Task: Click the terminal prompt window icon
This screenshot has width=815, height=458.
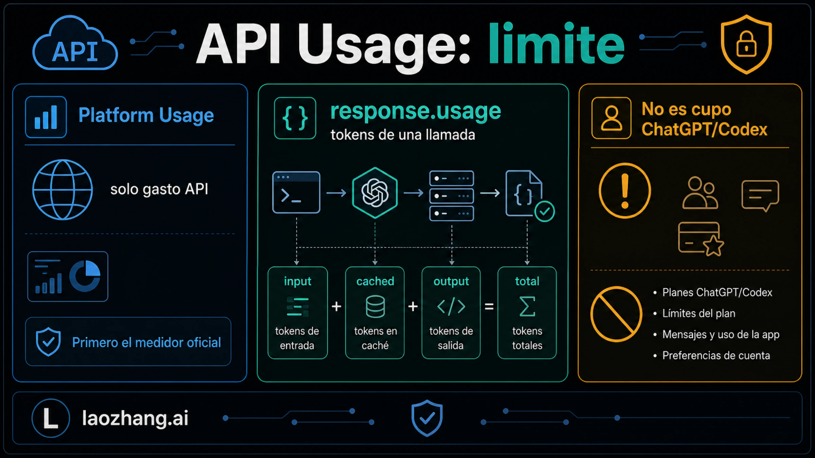Action: click(x=296, y=192)
